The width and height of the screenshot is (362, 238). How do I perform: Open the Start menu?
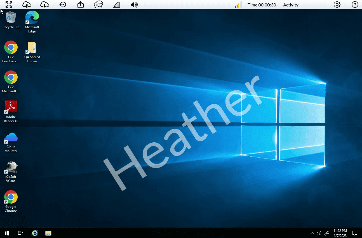click(6, 233)
